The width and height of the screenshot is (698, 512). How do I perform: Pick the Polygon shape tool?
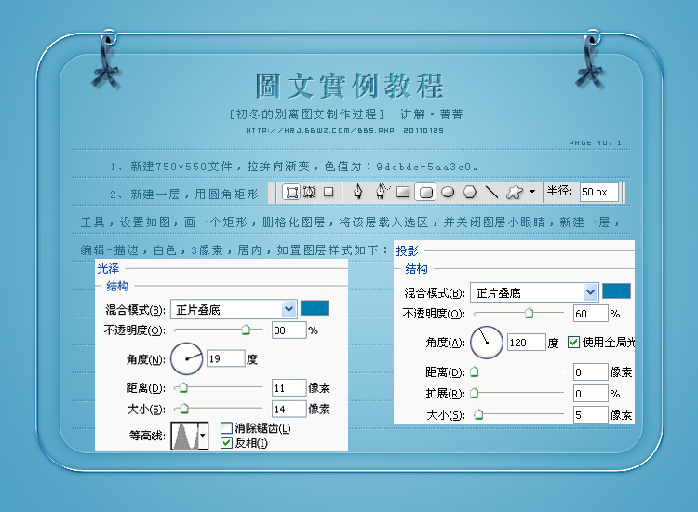click(470, 192)
